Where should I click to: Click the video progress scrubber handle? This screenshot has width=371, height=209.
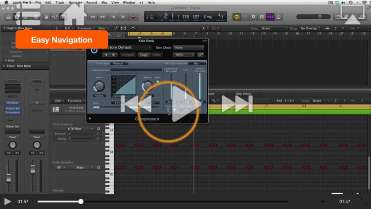81,202
